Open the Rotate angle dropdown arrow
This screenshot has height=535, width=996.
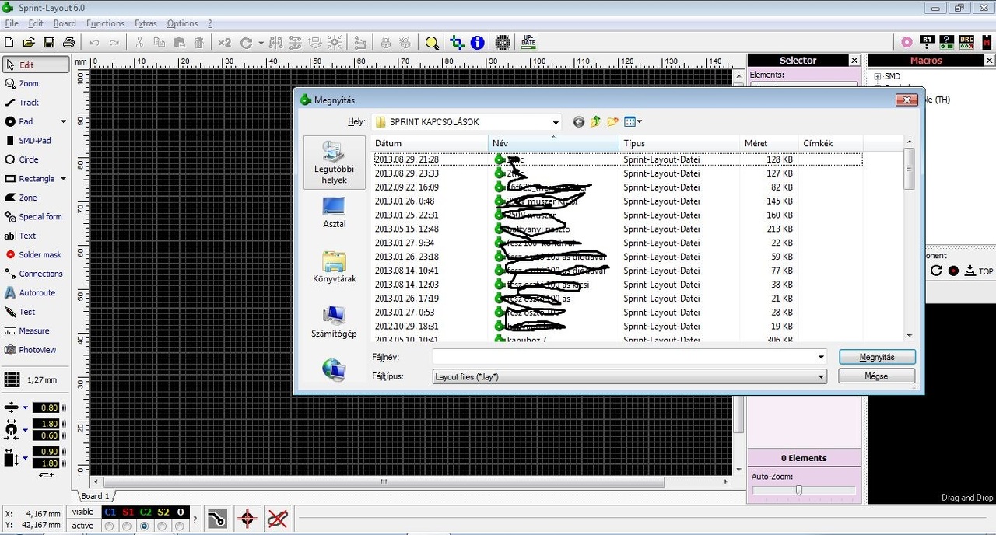coord(261,43)
